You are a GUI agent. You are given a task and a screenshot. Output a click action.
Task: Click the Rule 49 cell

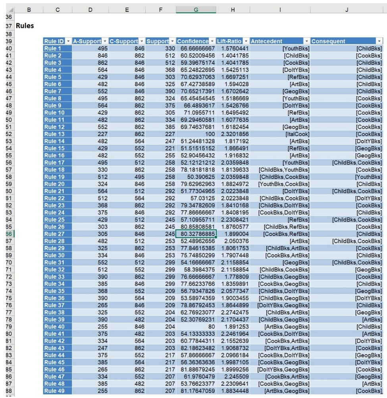coord(58,391)
